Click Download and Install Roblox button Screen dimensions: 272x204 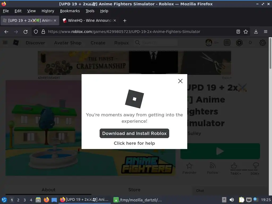tap(134, 133)
